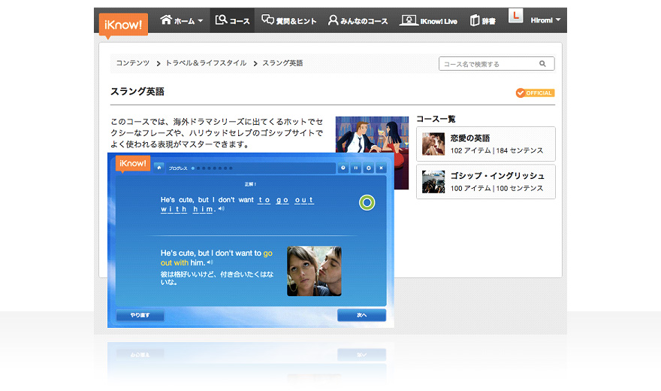661x391 pixels.
Task: Click the コンテンツ breadcrumb
Action: [132, 63]
